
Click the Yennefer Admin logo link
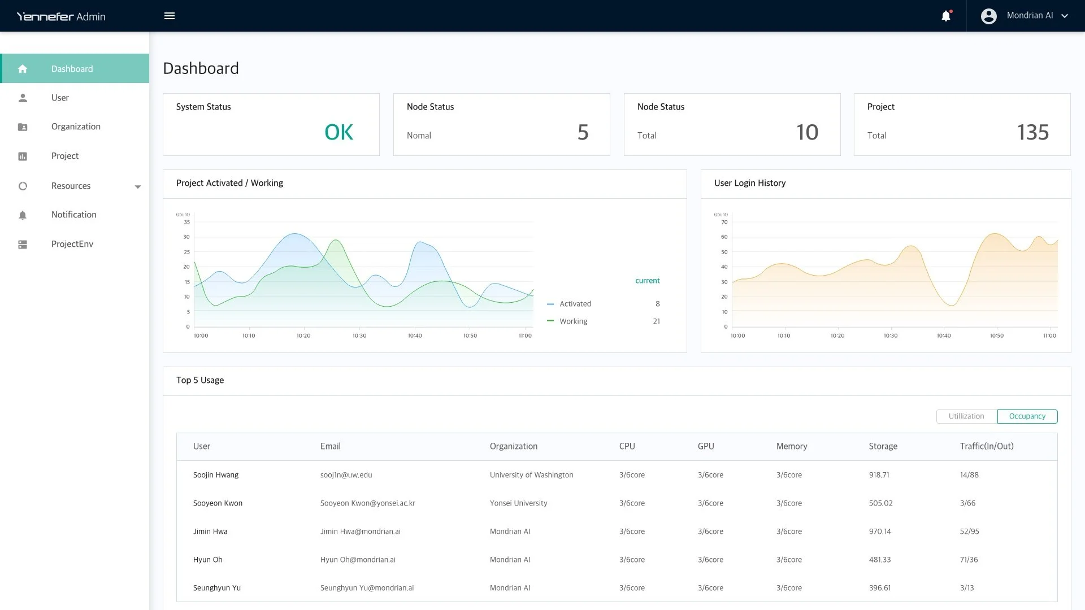[61, 16]
